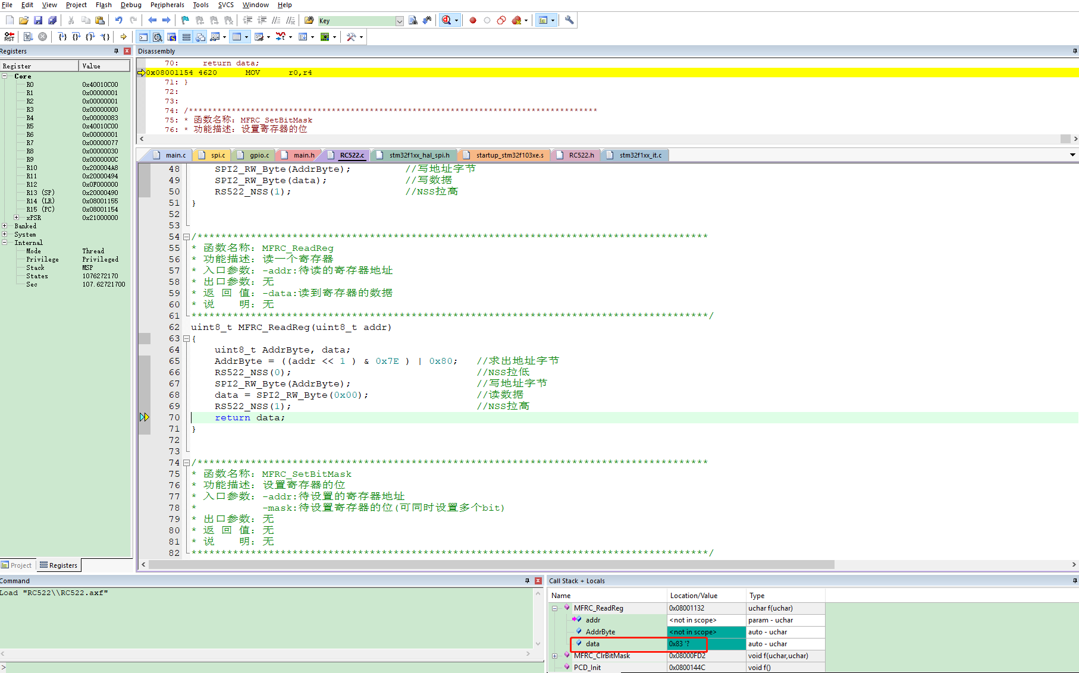Toggle the Command window button
The height and width of the screenshot is (673, 1079).
click(143, 37)
